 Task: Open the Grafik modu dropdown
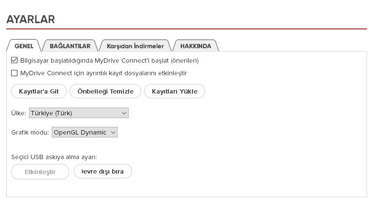click(85, 133)
